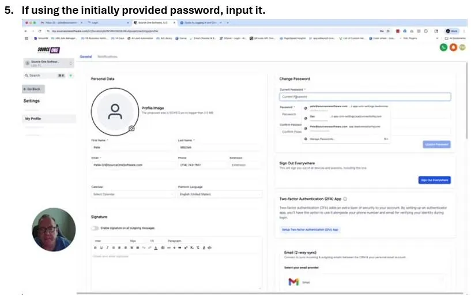Click the source code icon in signature toolbar

pyautogui.click(x=210, y=248)
